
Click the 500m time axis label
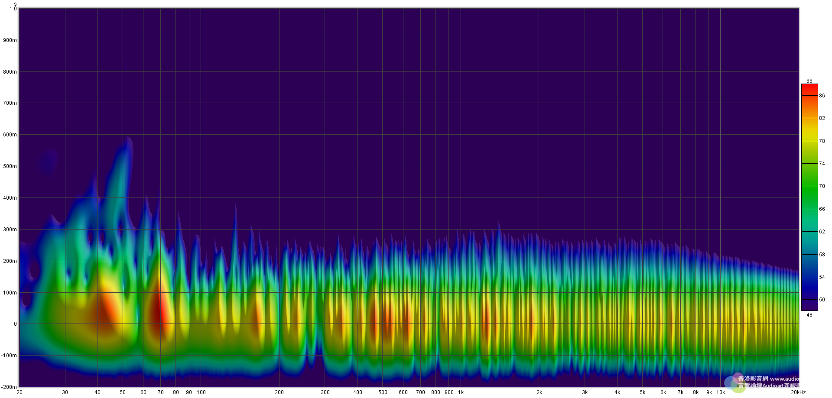10,166
